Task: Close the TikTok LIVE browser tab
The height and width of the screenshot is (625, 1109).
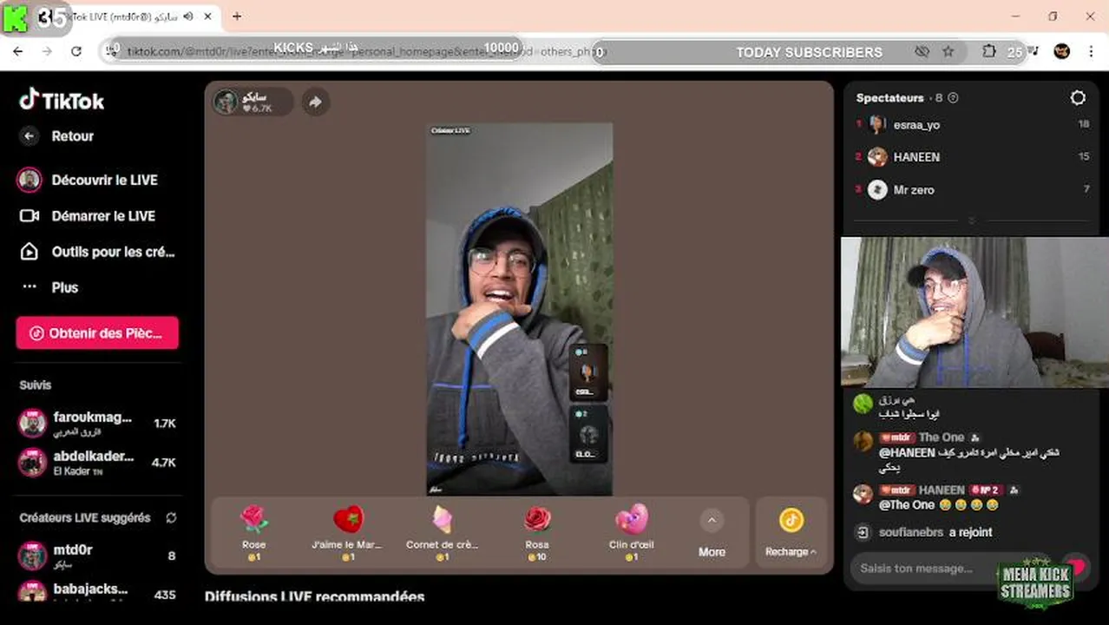Action: point(207,16)
